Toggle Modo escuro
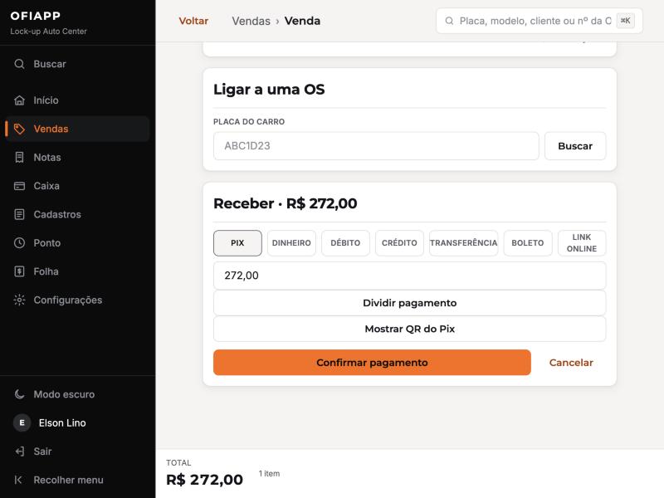 (77, 394)
